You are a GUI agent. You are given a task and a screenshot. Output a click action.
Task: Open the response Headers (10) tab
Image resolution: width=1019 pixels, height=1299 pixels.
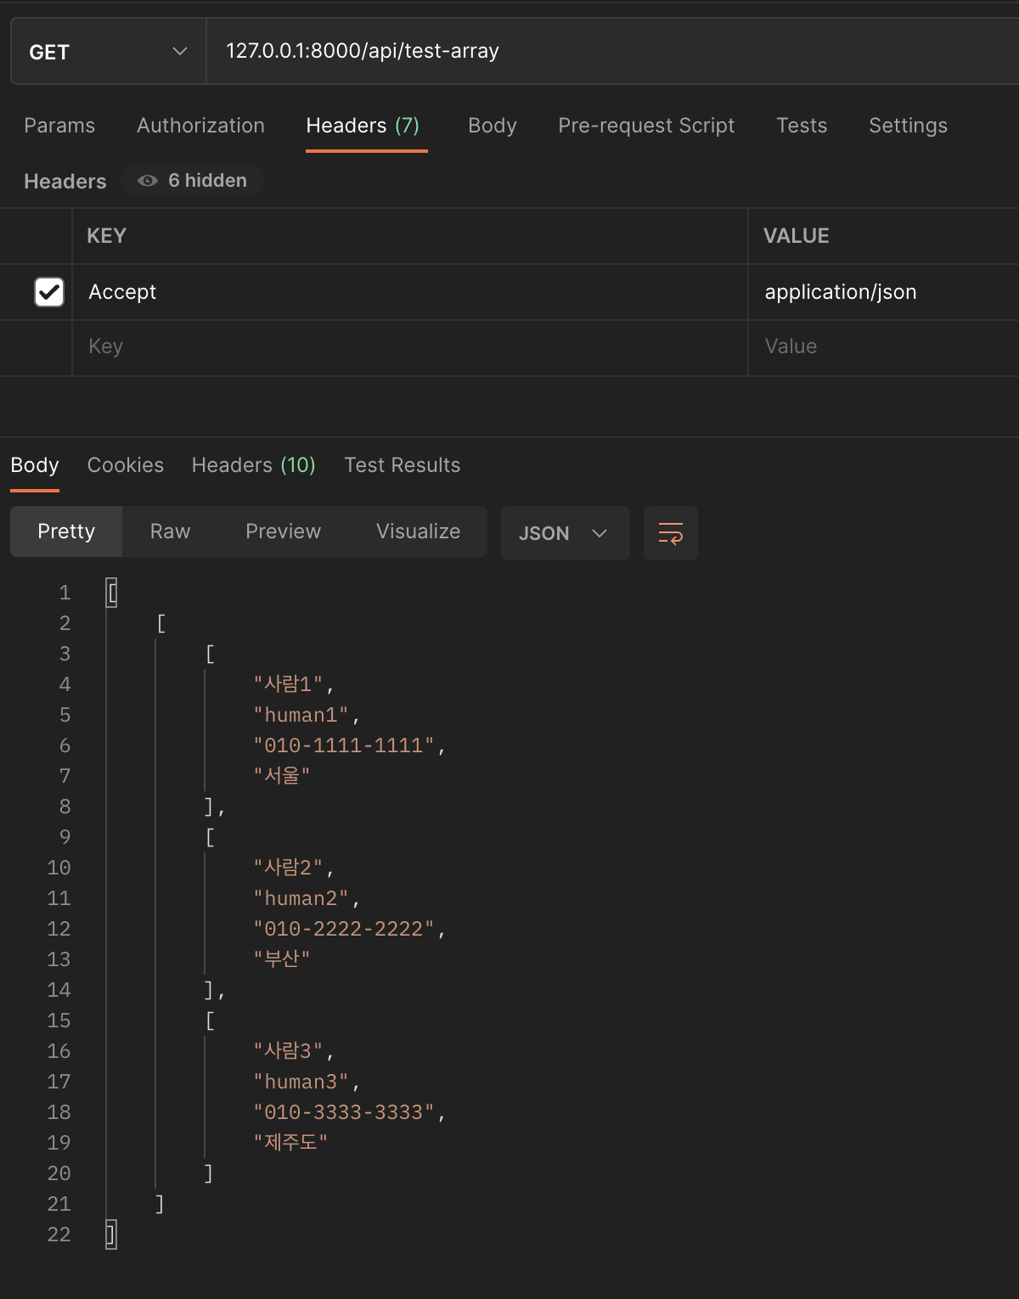point(254,465)
